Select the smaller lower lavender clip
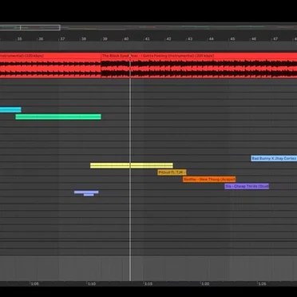The image size is (297, 297). [x=89, y=195]
